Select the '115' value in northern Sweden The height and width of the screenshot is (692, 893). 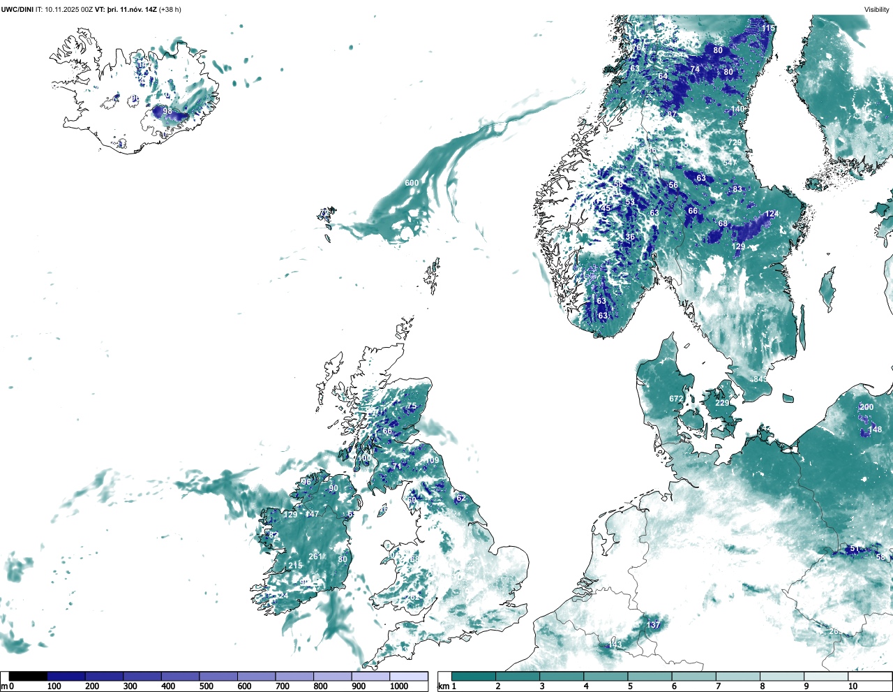point(768,28)
